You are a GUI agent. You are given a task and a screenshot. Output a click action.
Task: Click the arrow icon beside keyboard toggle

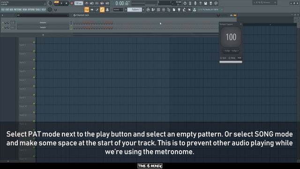pyautogui.click(x=92, y=9)
